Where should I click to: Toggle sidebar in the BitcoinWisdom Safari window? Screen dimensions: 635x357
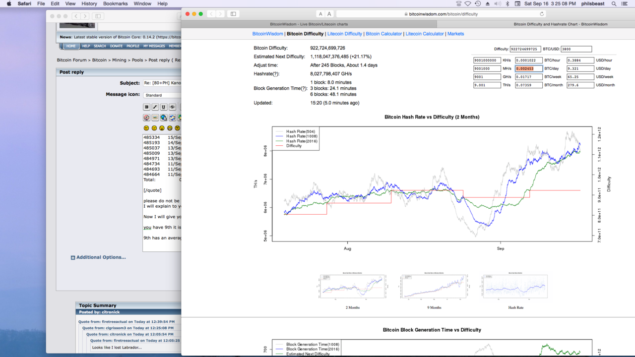233,14
